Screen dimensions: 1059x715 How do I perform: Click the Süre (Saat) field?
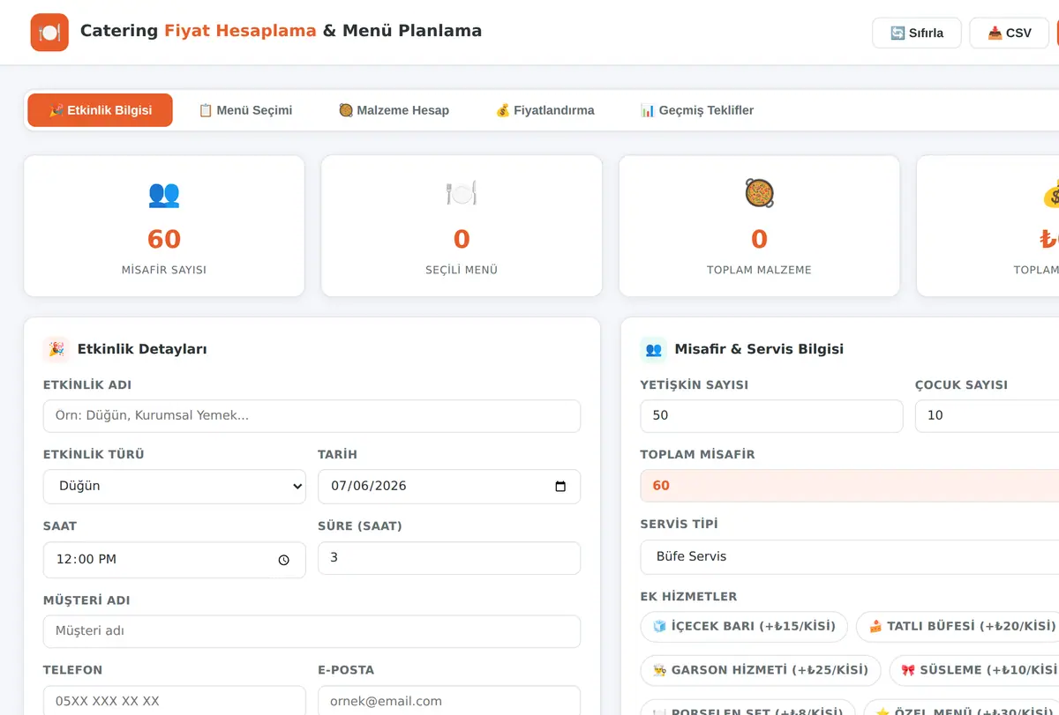click(449, 558)
